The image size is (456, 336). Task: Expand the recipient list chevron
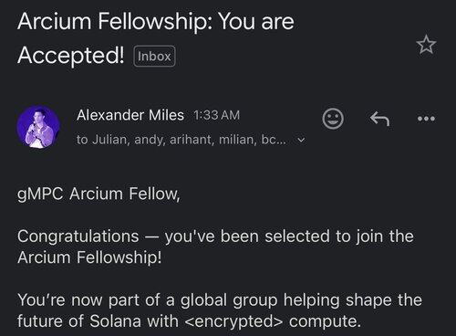click(x=301, y=140)
